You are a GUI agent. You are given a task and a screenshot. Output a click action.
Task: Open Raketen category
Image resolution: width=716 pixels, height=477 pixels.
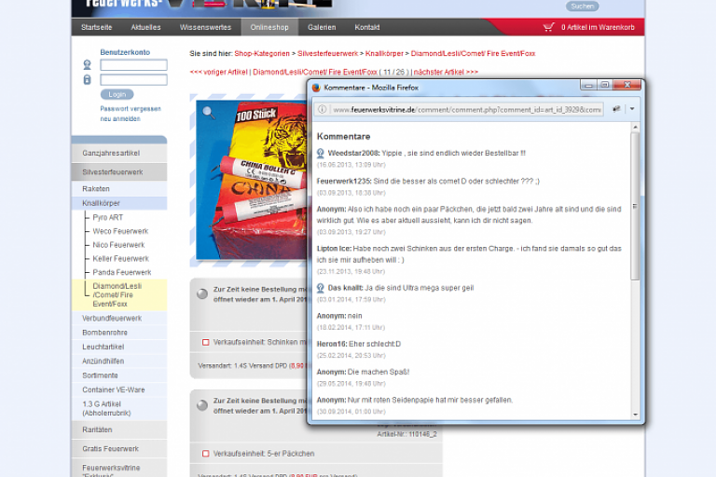click(x=119, y=188)
